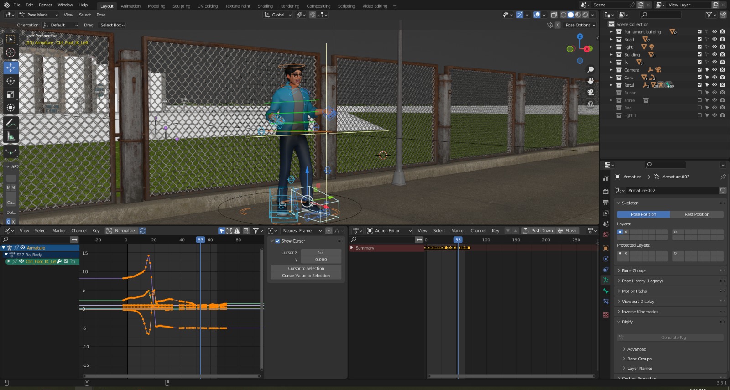Viewport: 730px width, 390px height.
Task: Switch to the Shading workspace tab
Action: (265, 6)
